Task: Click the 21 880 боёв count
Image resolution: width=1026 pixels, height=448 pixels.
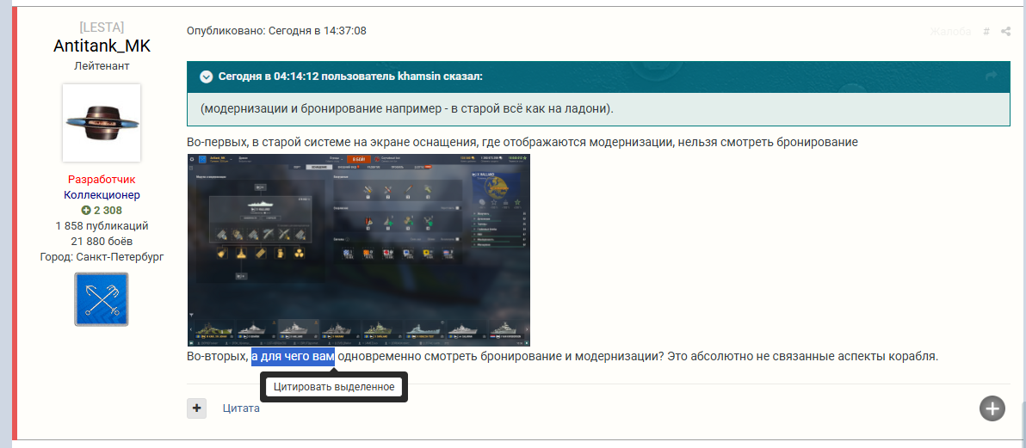Action: [102, 242]
